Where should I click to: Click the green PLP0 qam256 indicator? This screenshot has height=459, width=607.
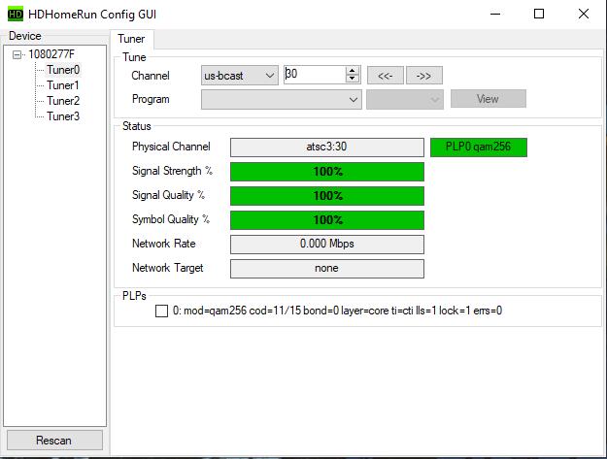coord(479,147)
